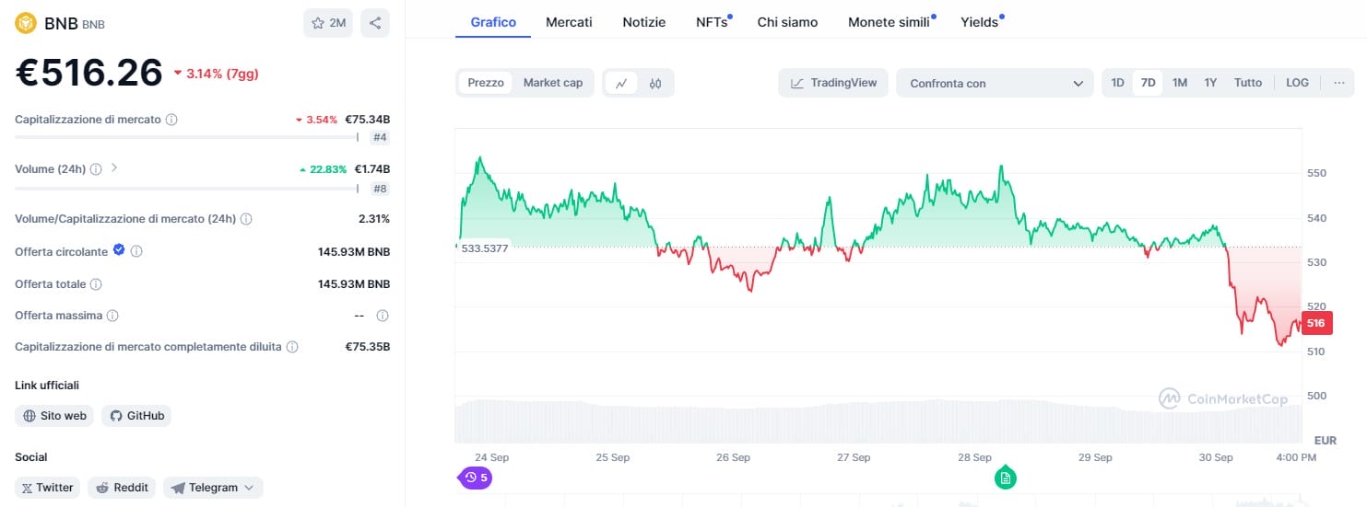This screenshot has height=507, width=1367.
Task: Click the share icon button
Action: (x=374, y=23)
